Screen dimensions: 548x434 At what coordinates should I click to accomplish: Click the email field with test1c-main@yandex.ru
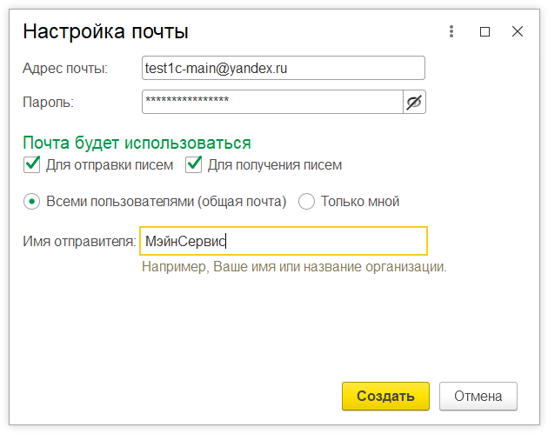coord(283,68)
